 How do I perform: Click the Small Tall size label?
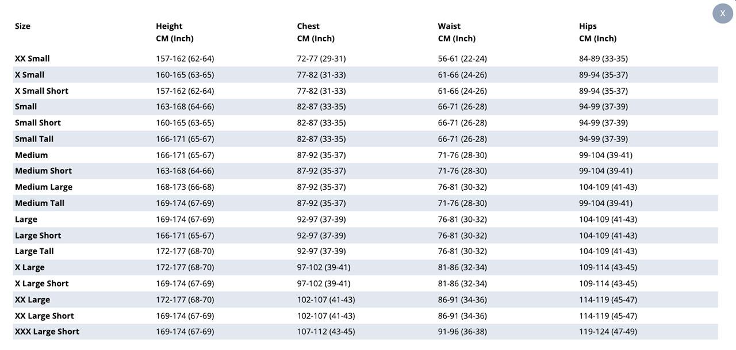pos(34,139)
